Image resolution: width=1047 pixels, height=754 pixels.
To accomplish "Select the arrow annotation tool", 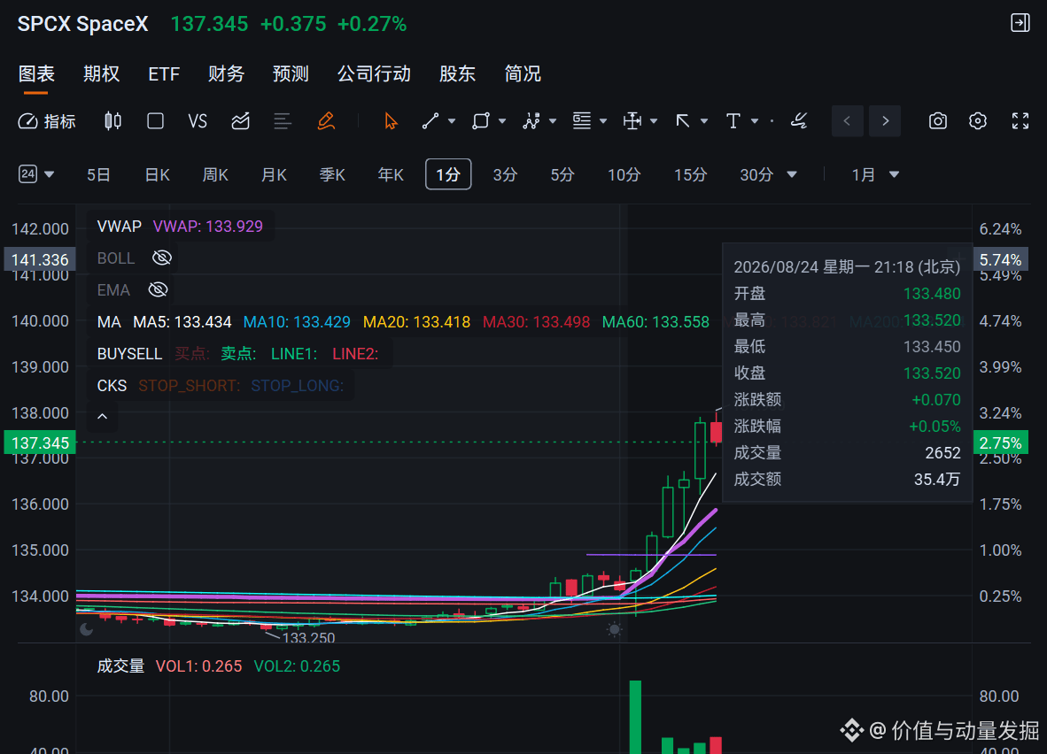I will pyautogui.click(x=682, y=121).
